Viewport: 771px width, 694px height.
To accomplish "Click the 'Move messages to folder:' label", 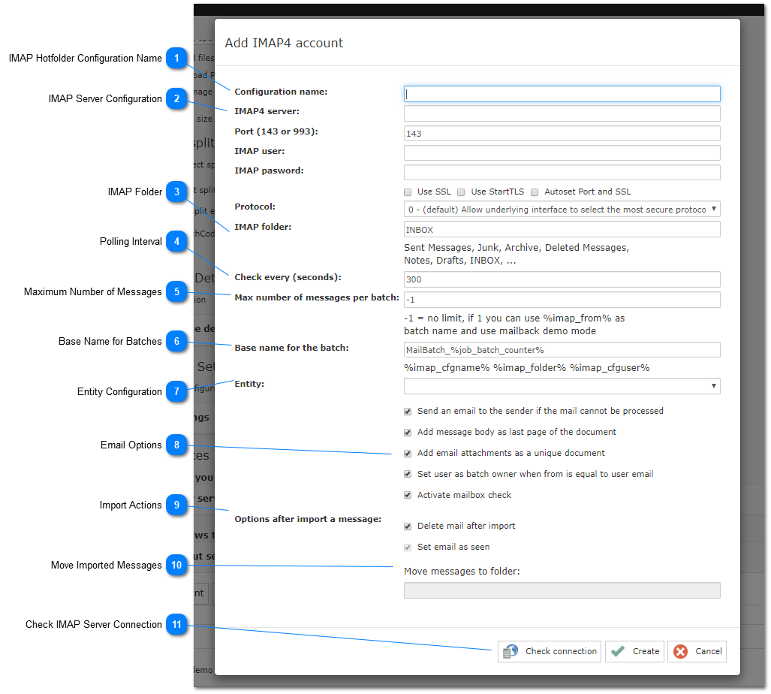I will pyautogui.click(x=462, y=572).
